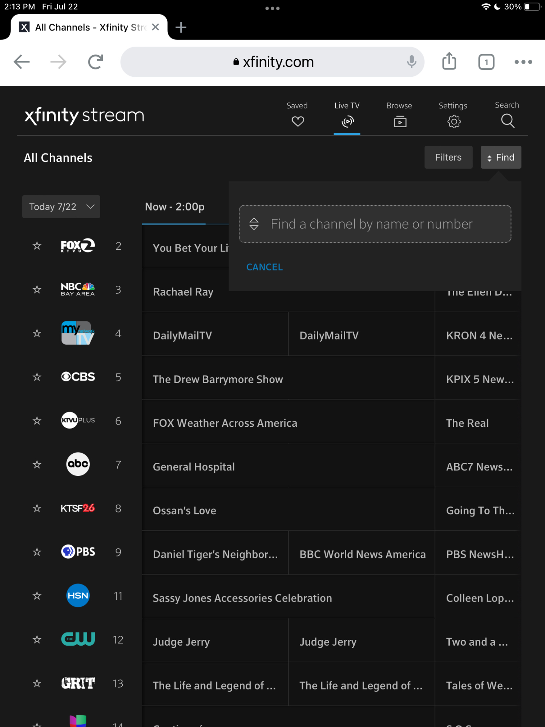This screenshot has width=545, height=727.
Task: Select the Now - 2:00p time tab
Action: 174,207
